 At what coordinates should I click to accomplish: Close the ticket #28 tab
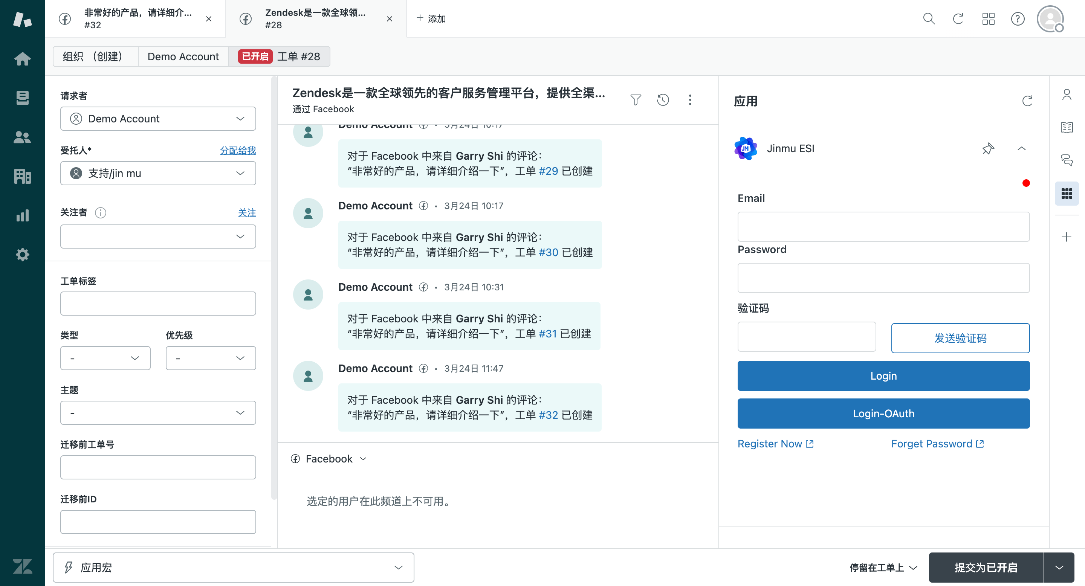(390, 19)
